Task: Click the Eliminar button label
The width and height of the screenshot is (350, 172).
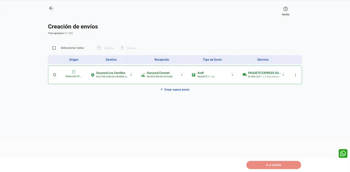Action: click(131, 48)
